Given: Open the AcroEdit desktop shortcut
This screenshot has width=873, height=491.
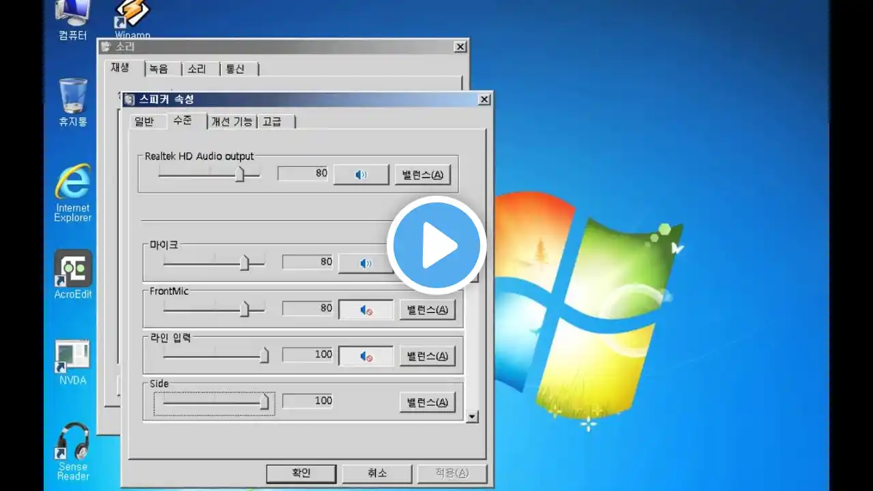Looking at the screenshot, I should [73, 275].
